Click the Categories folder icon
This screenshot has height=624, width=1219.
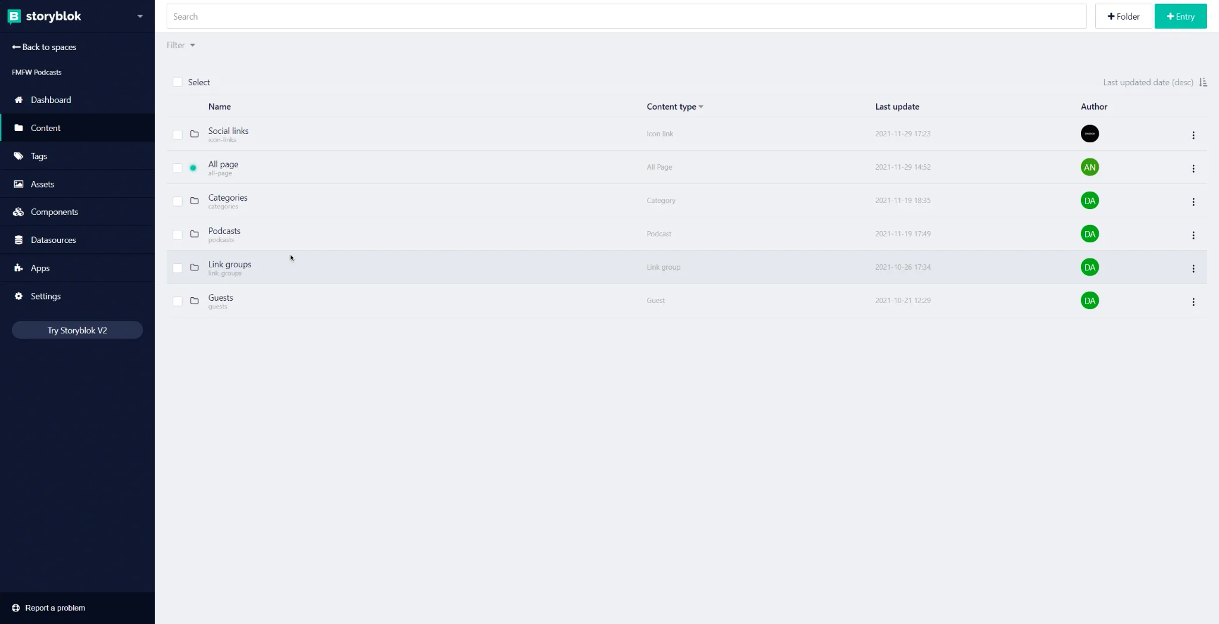(194, 201)
